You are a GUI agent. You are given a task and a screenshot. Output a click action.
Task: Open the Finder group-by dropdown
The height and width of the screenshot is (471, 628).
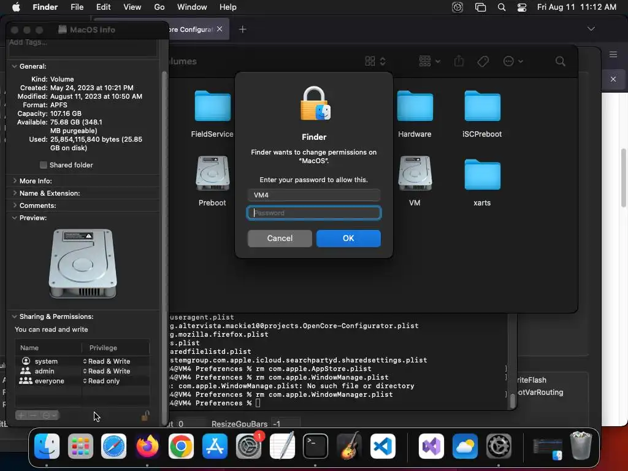point(429,61)
